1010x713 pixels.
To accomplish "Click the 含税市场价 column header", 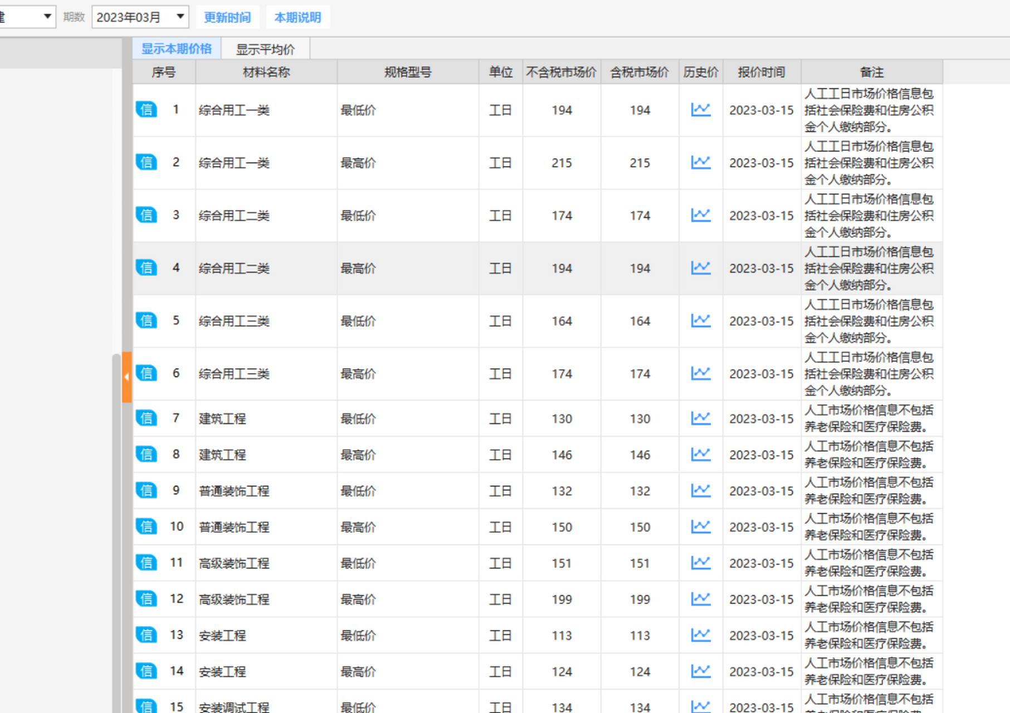I will click(640, 72).
